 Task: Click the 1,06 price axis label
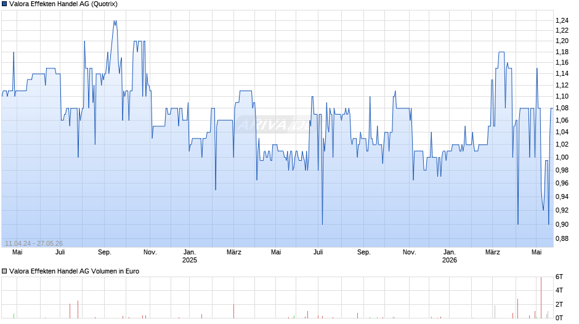click(x=562, y=121)
